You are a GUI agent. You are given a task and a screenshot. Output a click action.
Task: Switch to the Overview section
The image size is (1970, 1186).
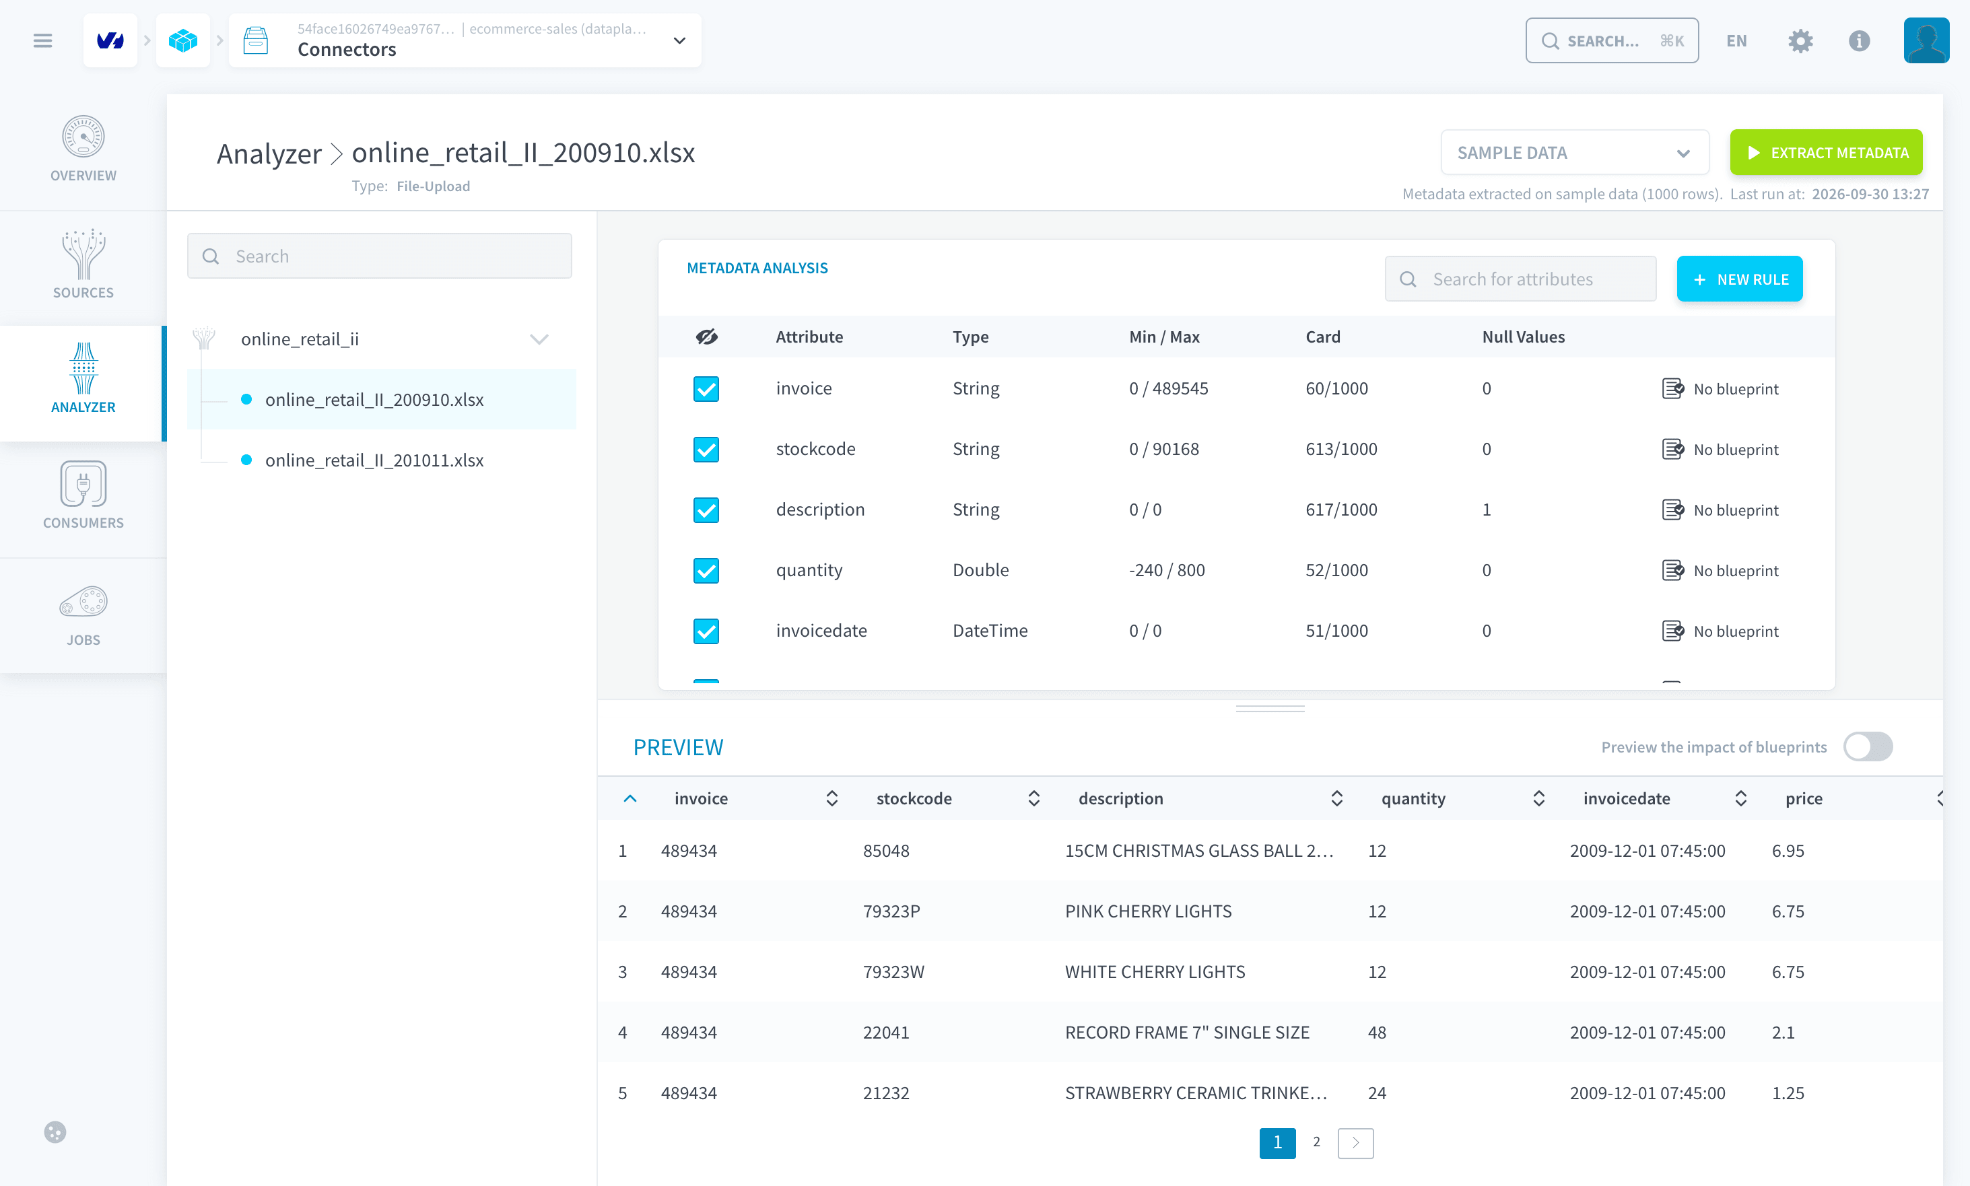83,149
